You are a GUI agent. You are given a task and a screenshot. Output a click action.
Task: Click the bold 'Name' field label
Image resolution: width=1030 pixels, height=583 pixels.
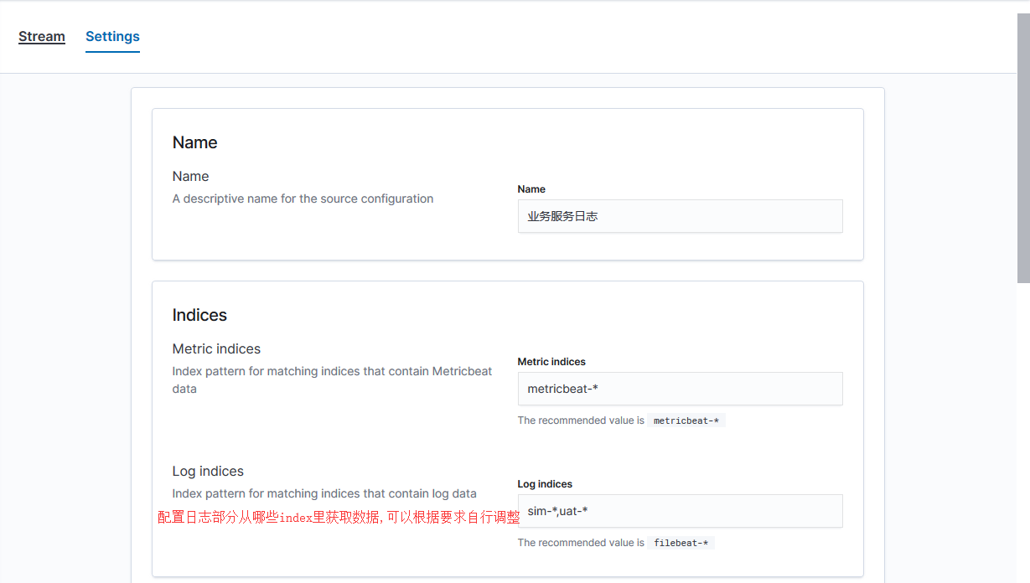[x=531, y=189]
